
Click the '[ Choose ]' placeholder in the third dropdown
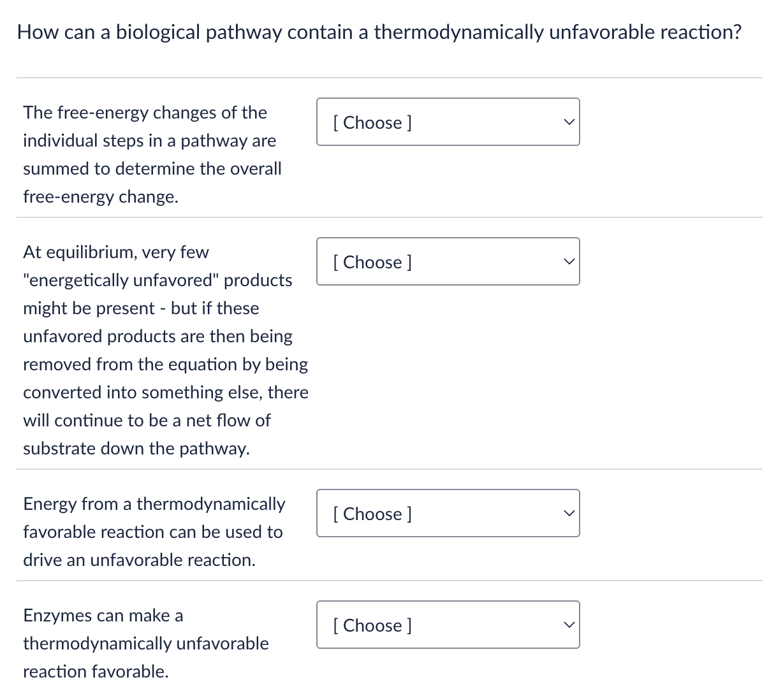click(x=372, y=514)
